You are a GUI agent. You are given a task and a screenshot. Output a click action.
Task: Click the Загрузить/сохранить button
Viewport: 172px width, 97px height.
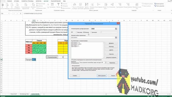[x=111, y=57]
